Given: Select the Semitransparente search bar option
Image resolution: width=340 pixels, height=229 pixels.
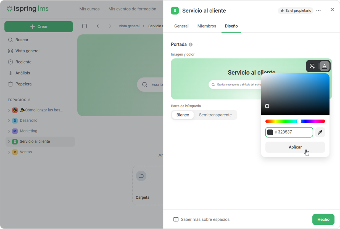Looking at the screenshot, I should (215, 115).
